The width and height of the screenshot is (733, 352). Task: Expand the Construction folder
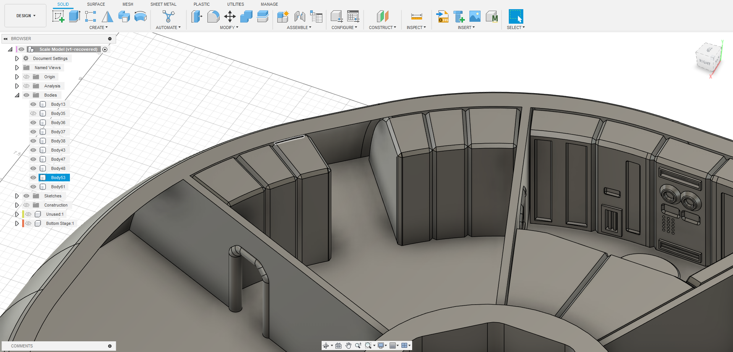[x=17, y=205]
